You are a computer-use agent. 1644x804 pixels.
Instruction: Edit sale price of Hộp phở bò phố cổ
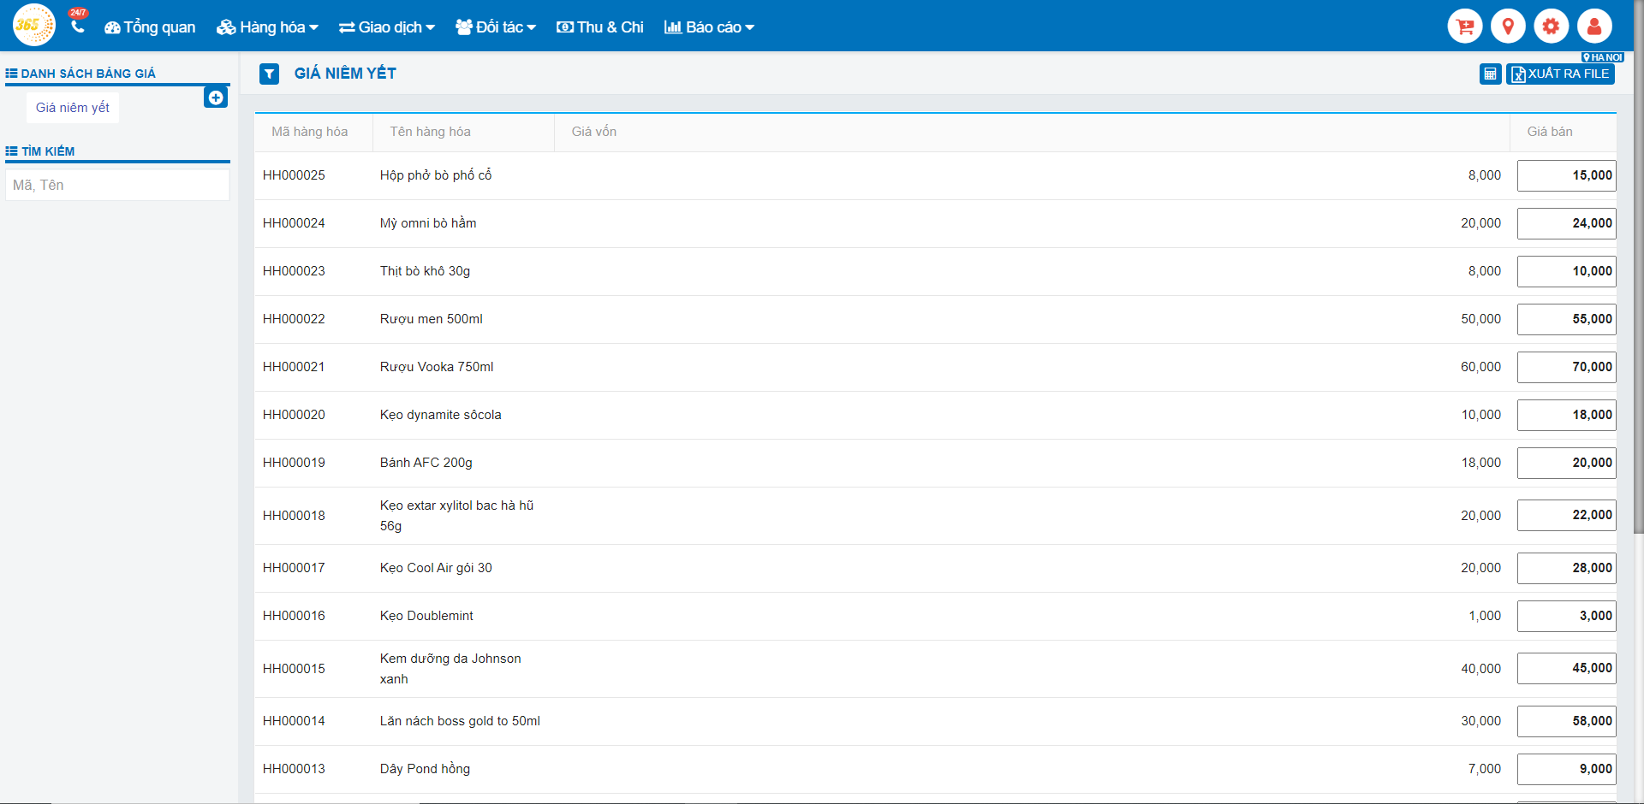pyautogui.click(x=1565, y=175)
